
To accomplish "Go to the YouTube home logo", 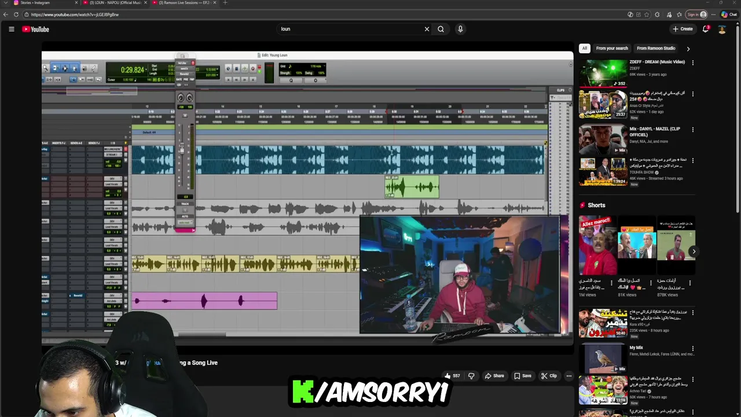I will (36, 29).
